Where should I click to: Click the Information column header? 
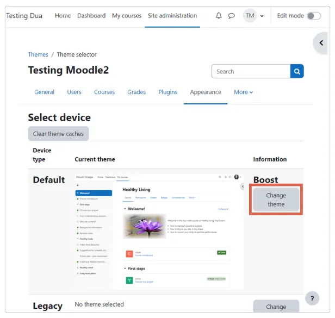270,159
